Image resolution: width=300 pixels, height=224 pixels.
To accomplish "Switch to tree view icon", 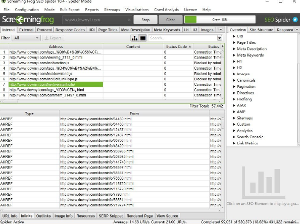I will point(134,38).
